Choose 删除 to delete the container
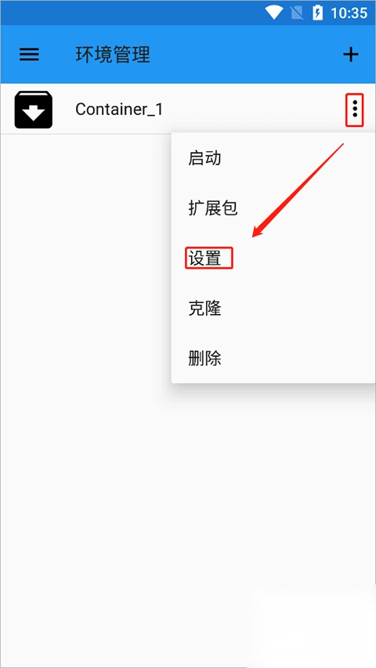The image size is (376, 668). point(204,359)
